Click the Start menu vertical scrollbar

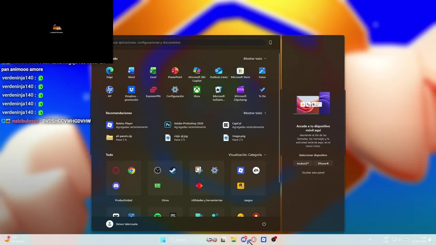point(279,117)
